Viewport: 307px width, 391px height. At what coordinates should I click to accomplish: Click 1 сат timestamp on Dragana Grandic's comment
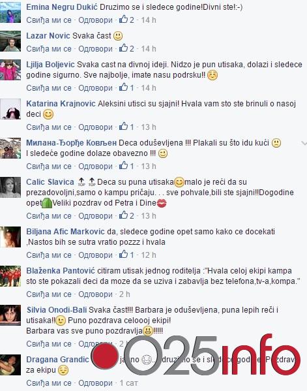coord(128,383)
